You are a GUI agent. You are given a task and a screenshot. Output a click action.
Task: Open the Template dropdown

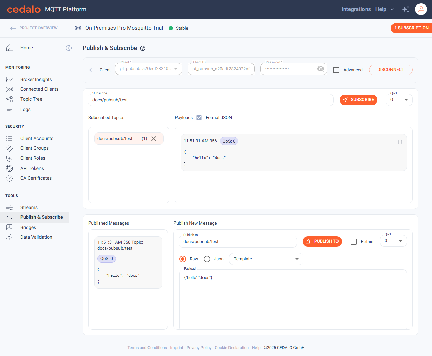click(x=266, y=259)
